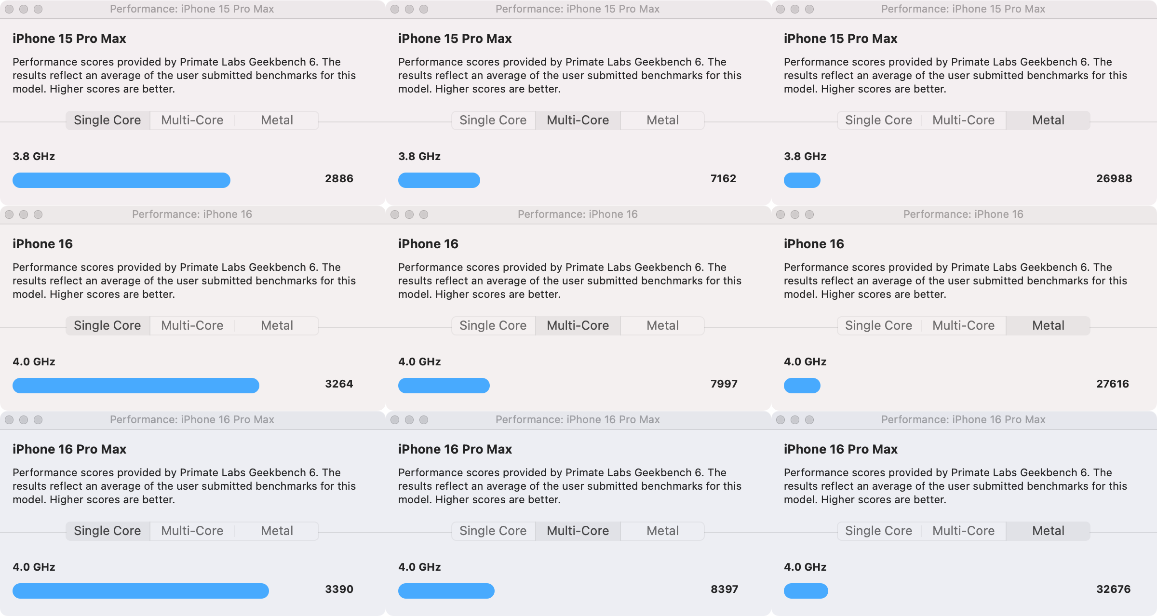Select Single Core tab in window scoring 26988
Viewport: 1157px width, 616px height.
(x=878, y=120)
